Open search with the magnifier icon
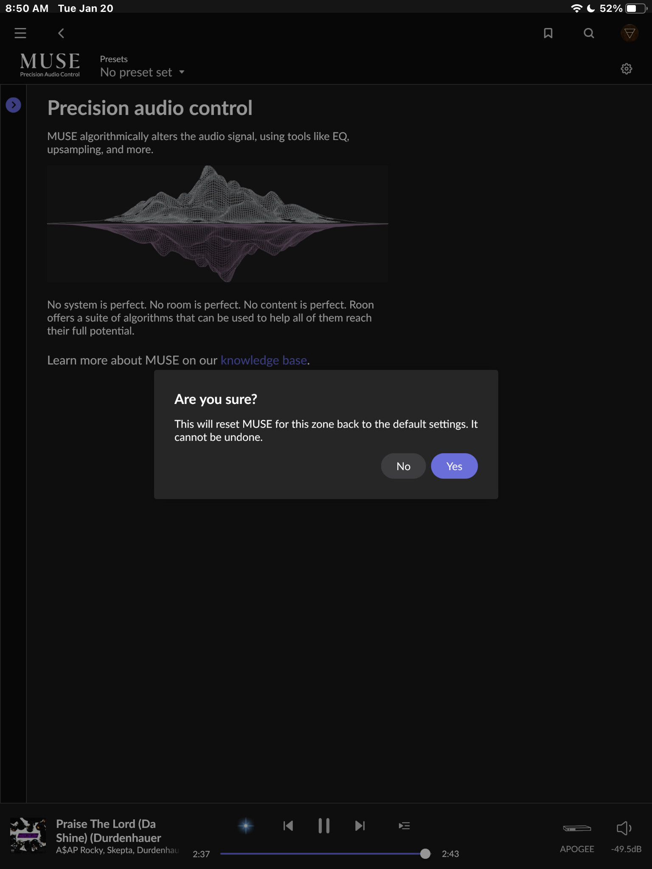 (x=589, y=33)
